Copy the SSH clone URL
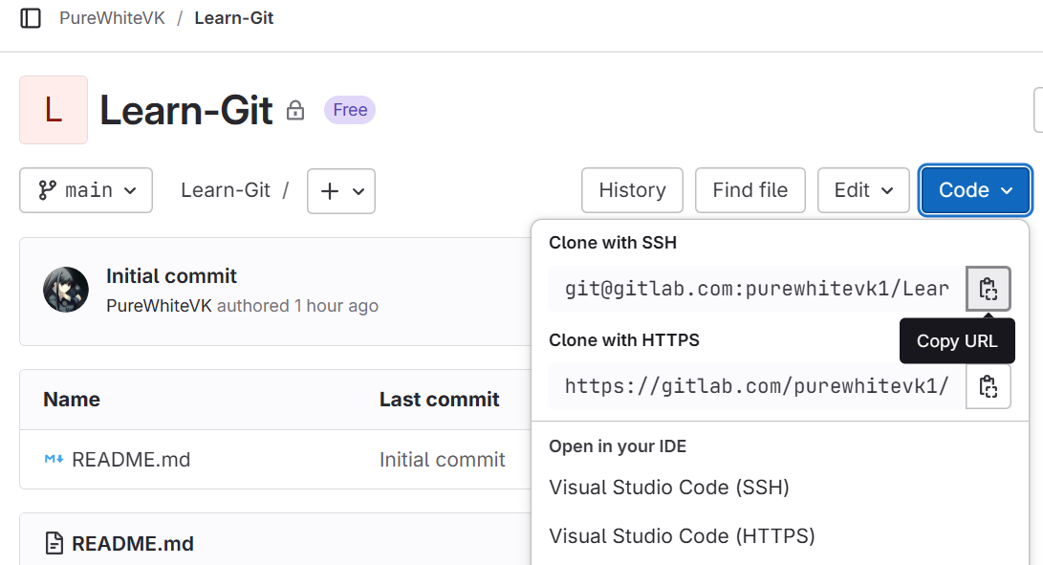The height and width of the screenshot is (565, 1043). pos(989,289)
